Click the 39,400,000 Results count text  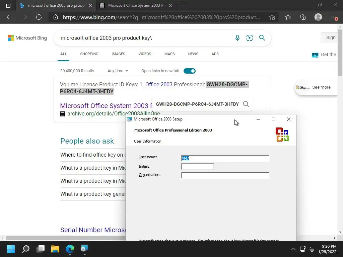pos(77,71)
